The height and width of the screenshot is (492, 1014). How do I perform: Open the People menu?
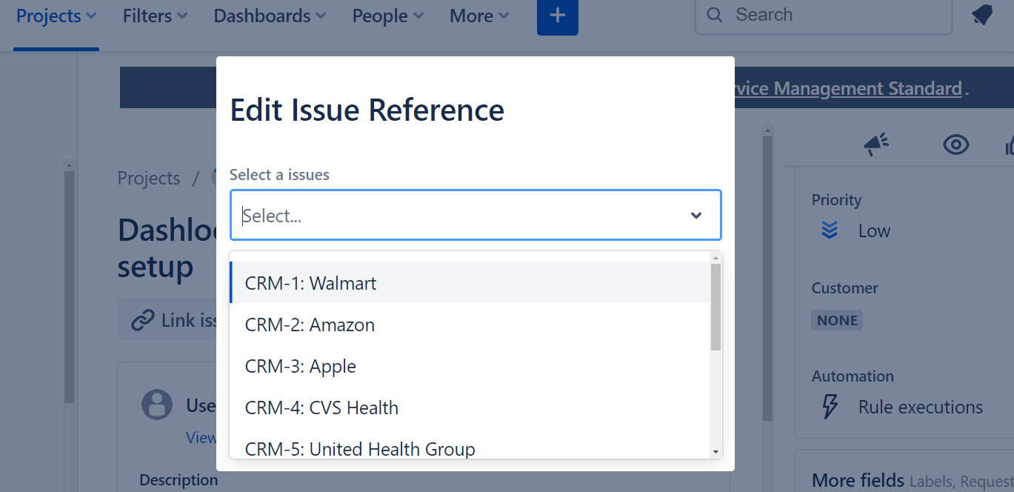387,16
